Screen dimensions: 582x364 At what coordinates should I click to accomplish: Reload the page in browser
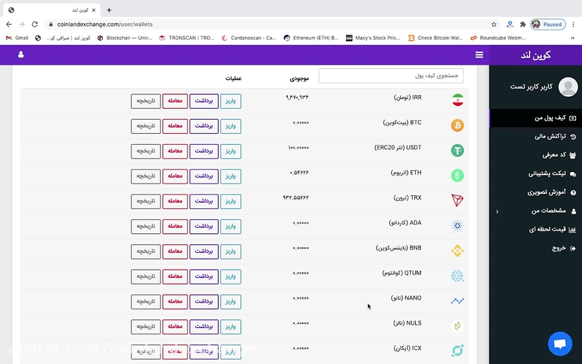(x=34, y=24)
